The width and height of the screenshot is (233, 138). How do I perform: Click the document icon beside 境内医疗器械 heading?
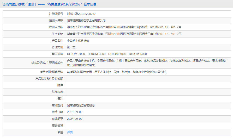point(4,4)
